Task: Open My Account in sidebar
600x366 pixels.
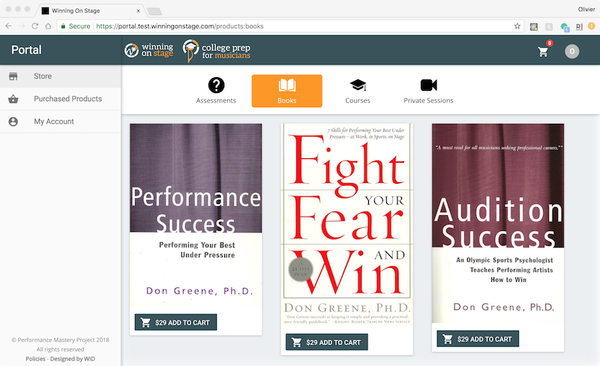Action: click(x=61, y=121)
